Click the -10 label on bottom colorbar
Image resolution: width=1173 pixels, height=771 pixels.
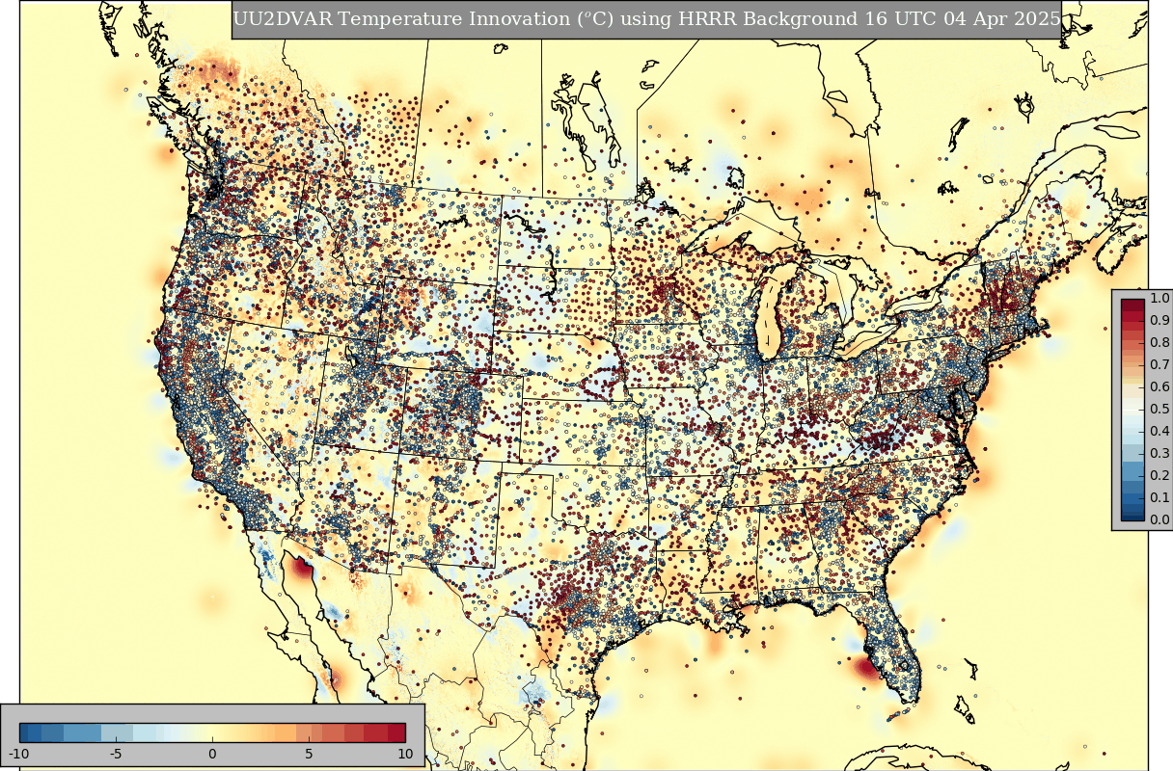(x=19, y=753)
